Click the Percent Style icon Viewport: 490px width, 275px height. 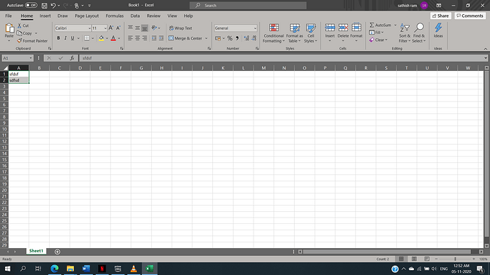click(x=229, y=38)
